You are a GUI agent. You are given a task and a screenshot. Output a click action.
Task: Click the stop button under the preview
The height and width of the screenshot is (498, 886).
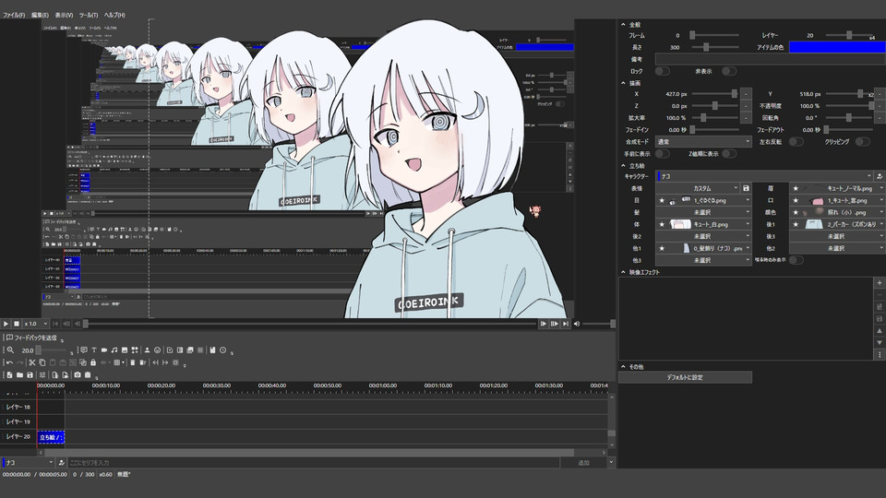tap(17, 324)
